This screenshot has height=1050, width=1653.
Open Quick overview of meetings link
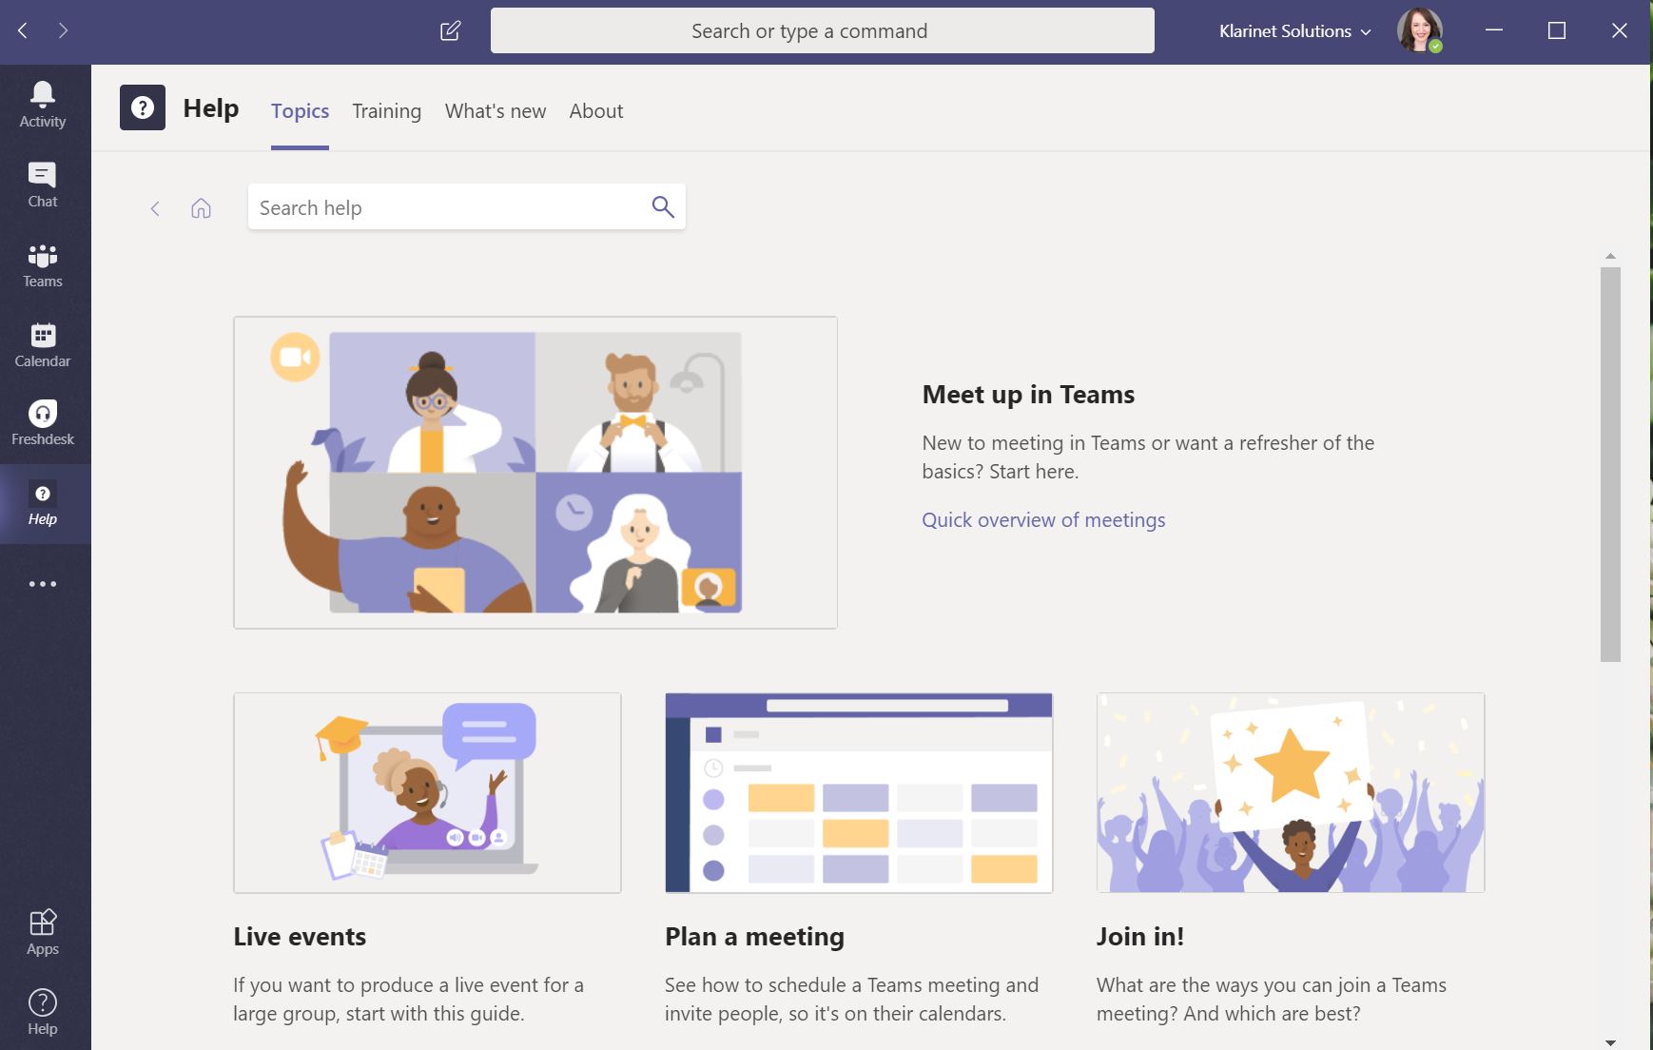pos(1043,520)
